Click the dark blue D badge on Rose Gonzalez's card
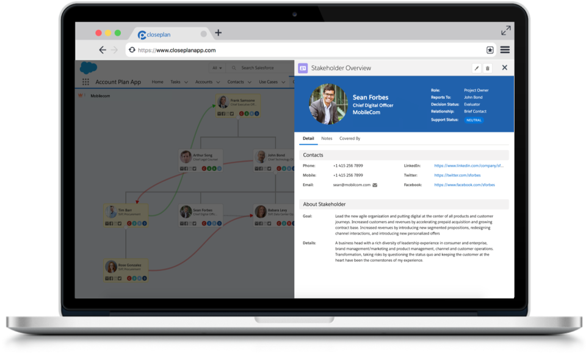The image size is (586, 354). pyautogui.click(x=144, y=278)
